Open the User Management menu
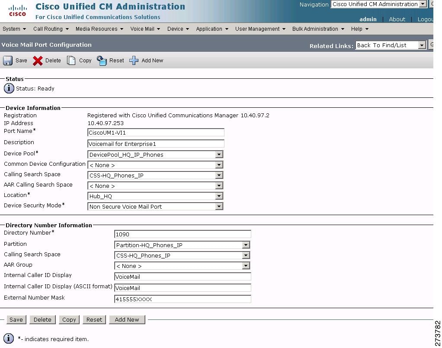 tap(260, 29)
